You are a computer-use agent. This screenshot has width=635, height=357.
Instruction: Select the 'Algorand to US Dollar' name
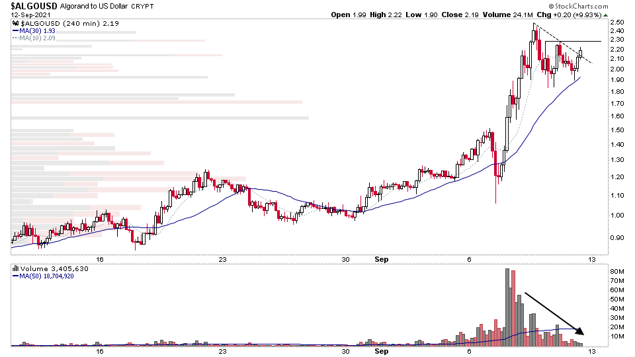pyautogui.click(x=93, y=7)
